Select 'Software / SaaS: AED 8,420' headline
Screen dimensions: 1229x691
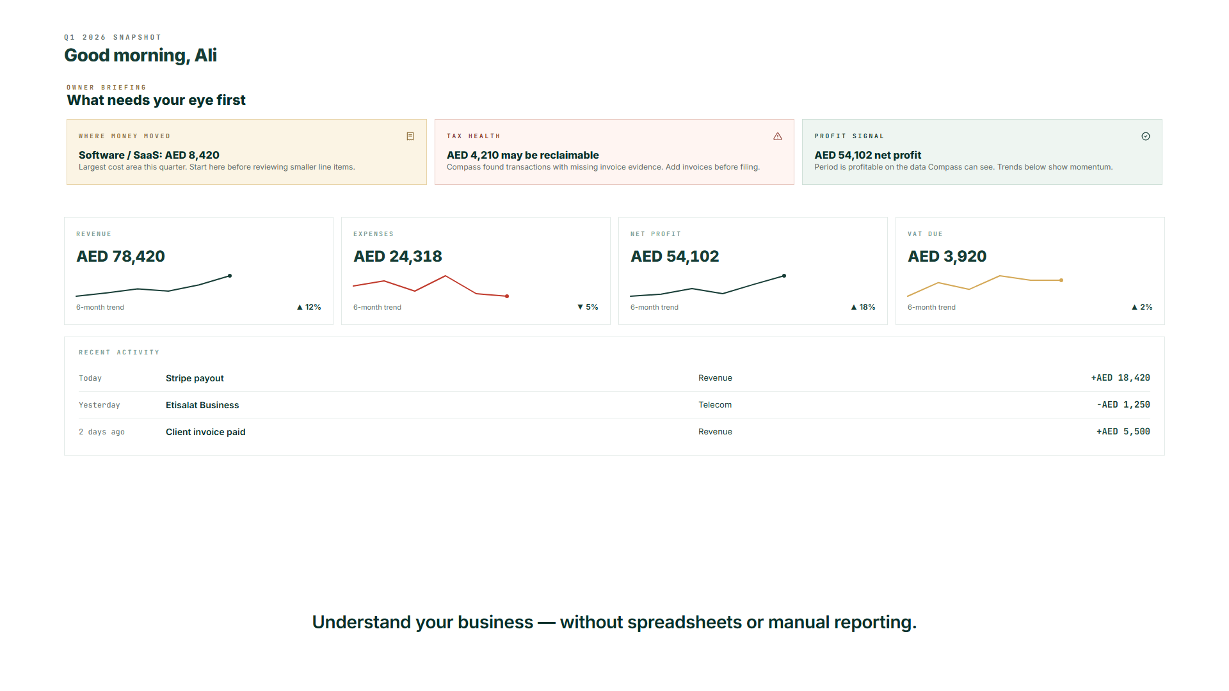(x=149, y=155)
